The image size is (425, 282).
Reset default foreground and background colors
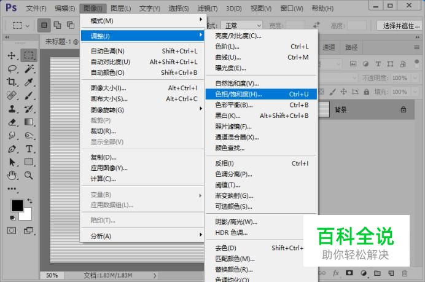(12, 218)
